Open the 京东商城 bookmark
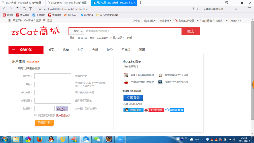The width and height of the screenshot is (254, 143). click(x=23, y=15)
